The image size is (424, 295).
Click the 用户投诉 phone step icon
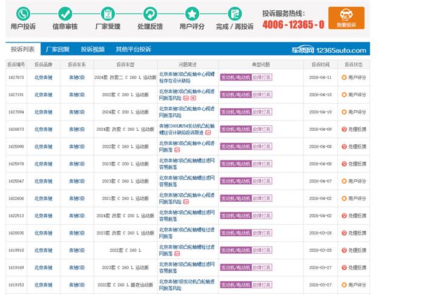(x=23, y=13)
